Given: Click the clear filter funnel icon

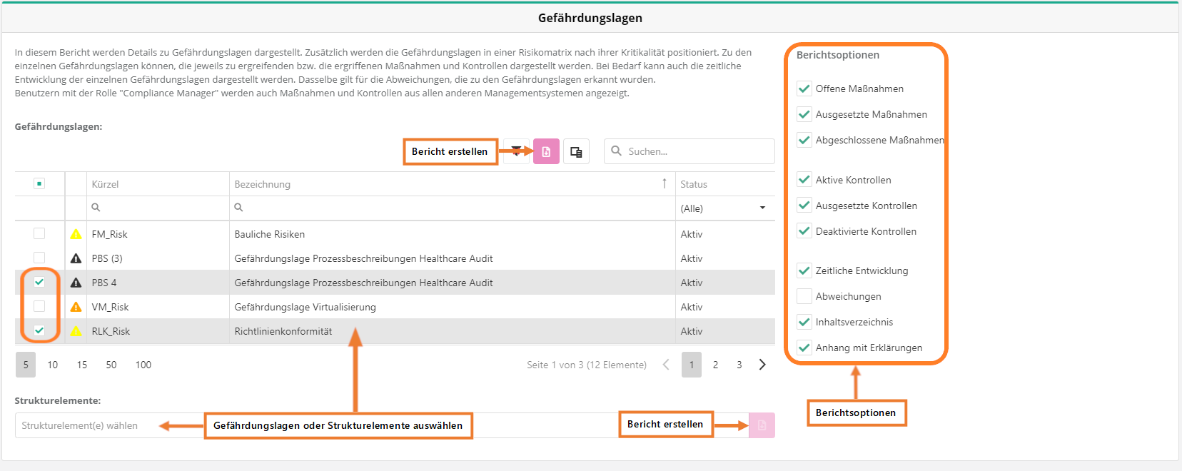Looking at the screenshot, I should (x=516, y=151).
